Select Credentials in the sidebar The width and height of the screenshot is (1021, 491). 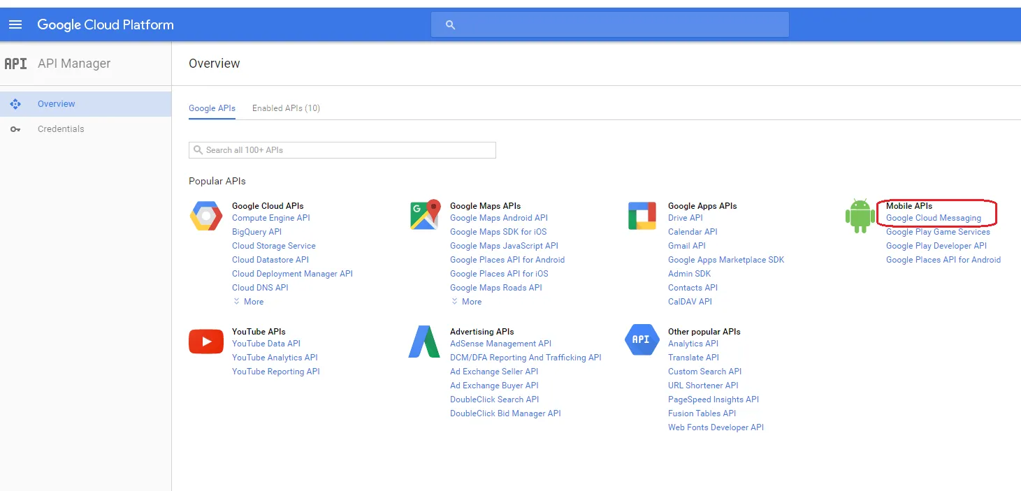pos(85,129)
